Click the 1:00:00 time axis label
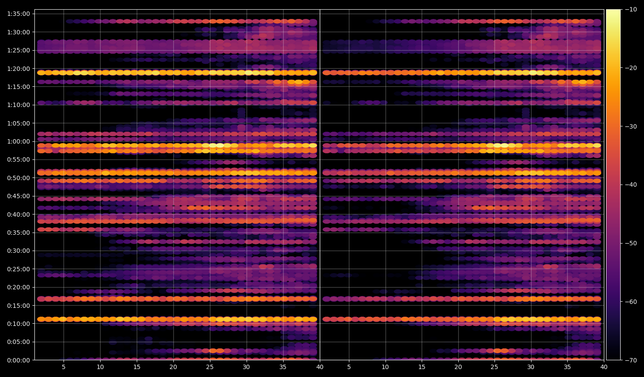This screenshot has width=644, height=377. [19, 141]
